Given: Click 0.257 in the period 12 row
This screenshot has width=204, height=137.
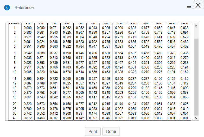Looking at the screenshot, I should pos(132,83).
